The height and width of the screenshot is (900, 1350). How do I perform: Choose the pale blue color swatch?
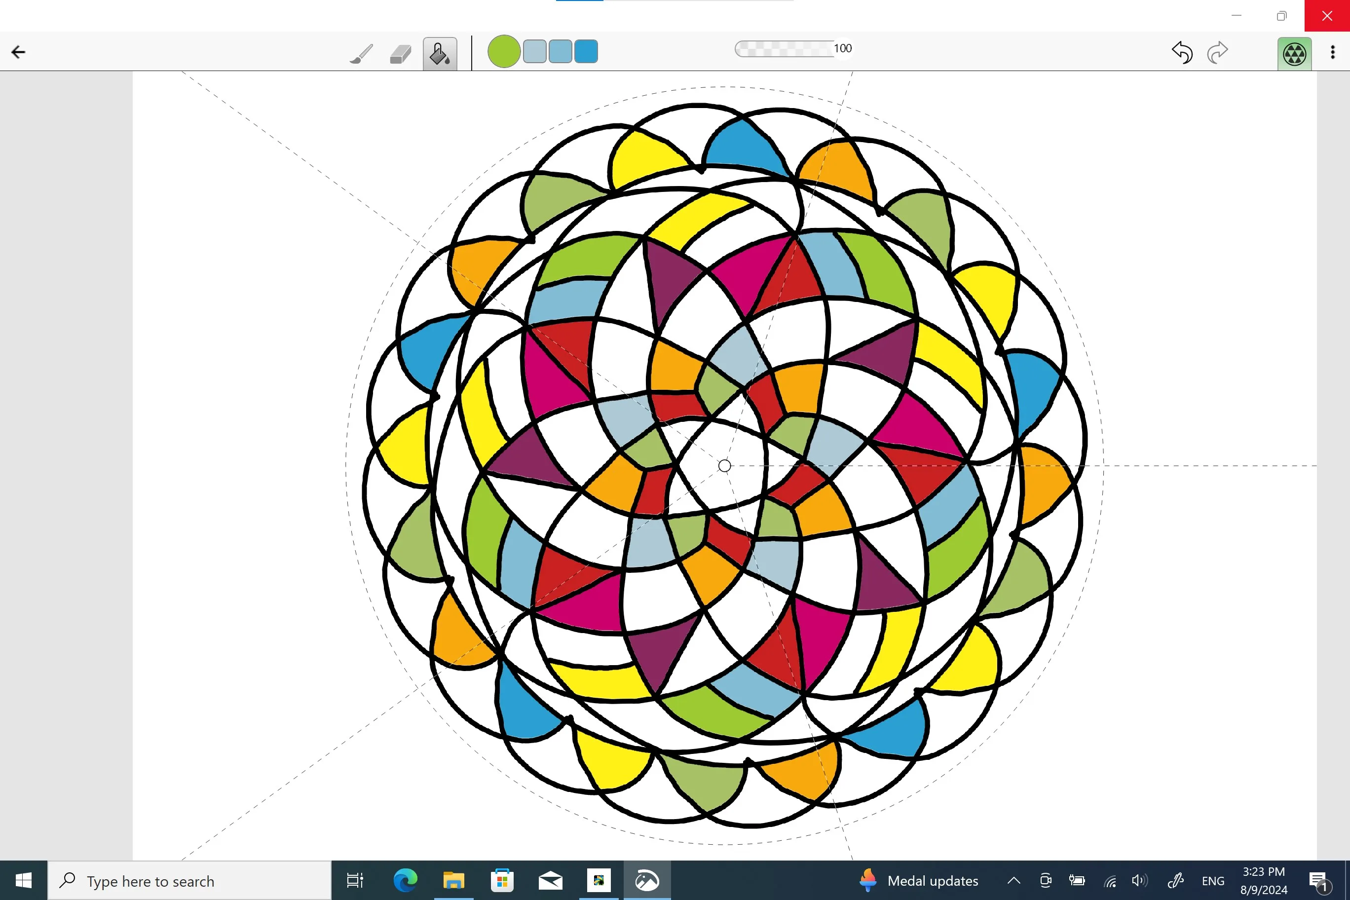point(535,51)
